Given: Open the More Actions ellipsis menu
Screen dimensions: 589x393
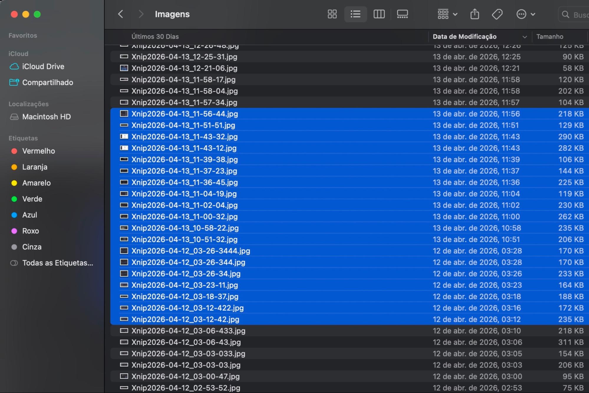Looking at the screenshot, I should [526, 14].
